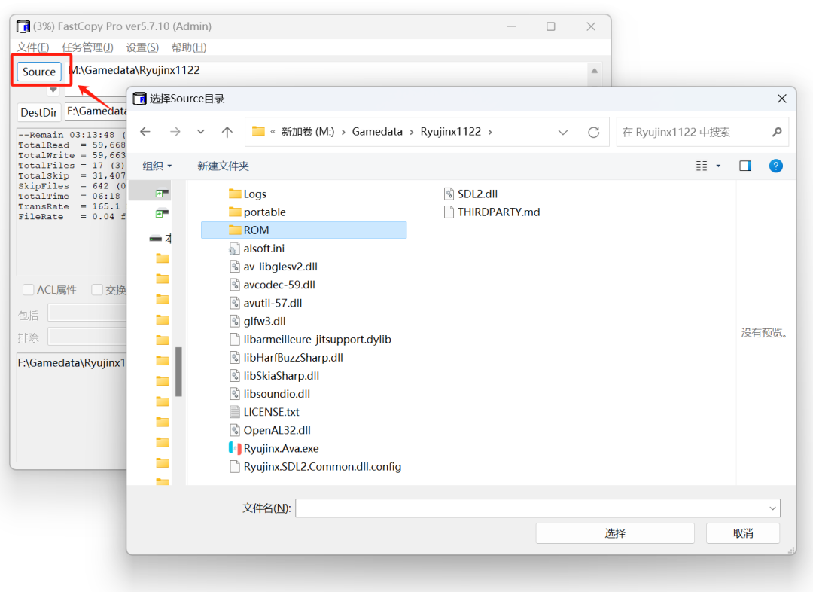Go up one folder level
This screenshot has height=592, width=813.
[x=227, y=132]
